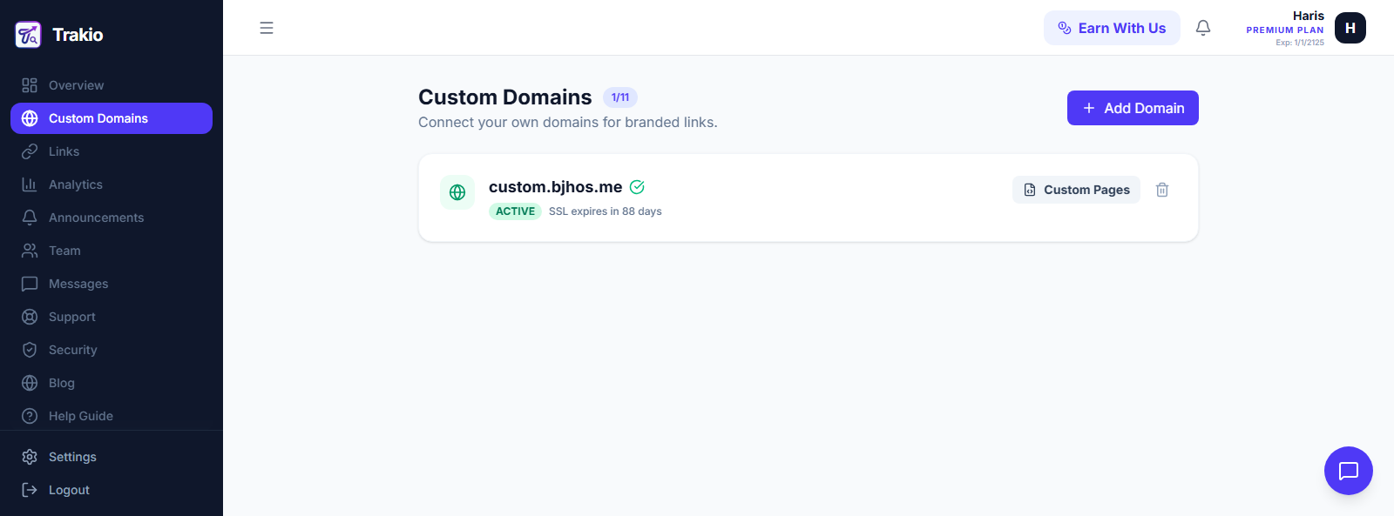The width and height of the screenshot is (1394, 516).
Task: Click the Earn With Us button
Action: (x=1112, y=28)
